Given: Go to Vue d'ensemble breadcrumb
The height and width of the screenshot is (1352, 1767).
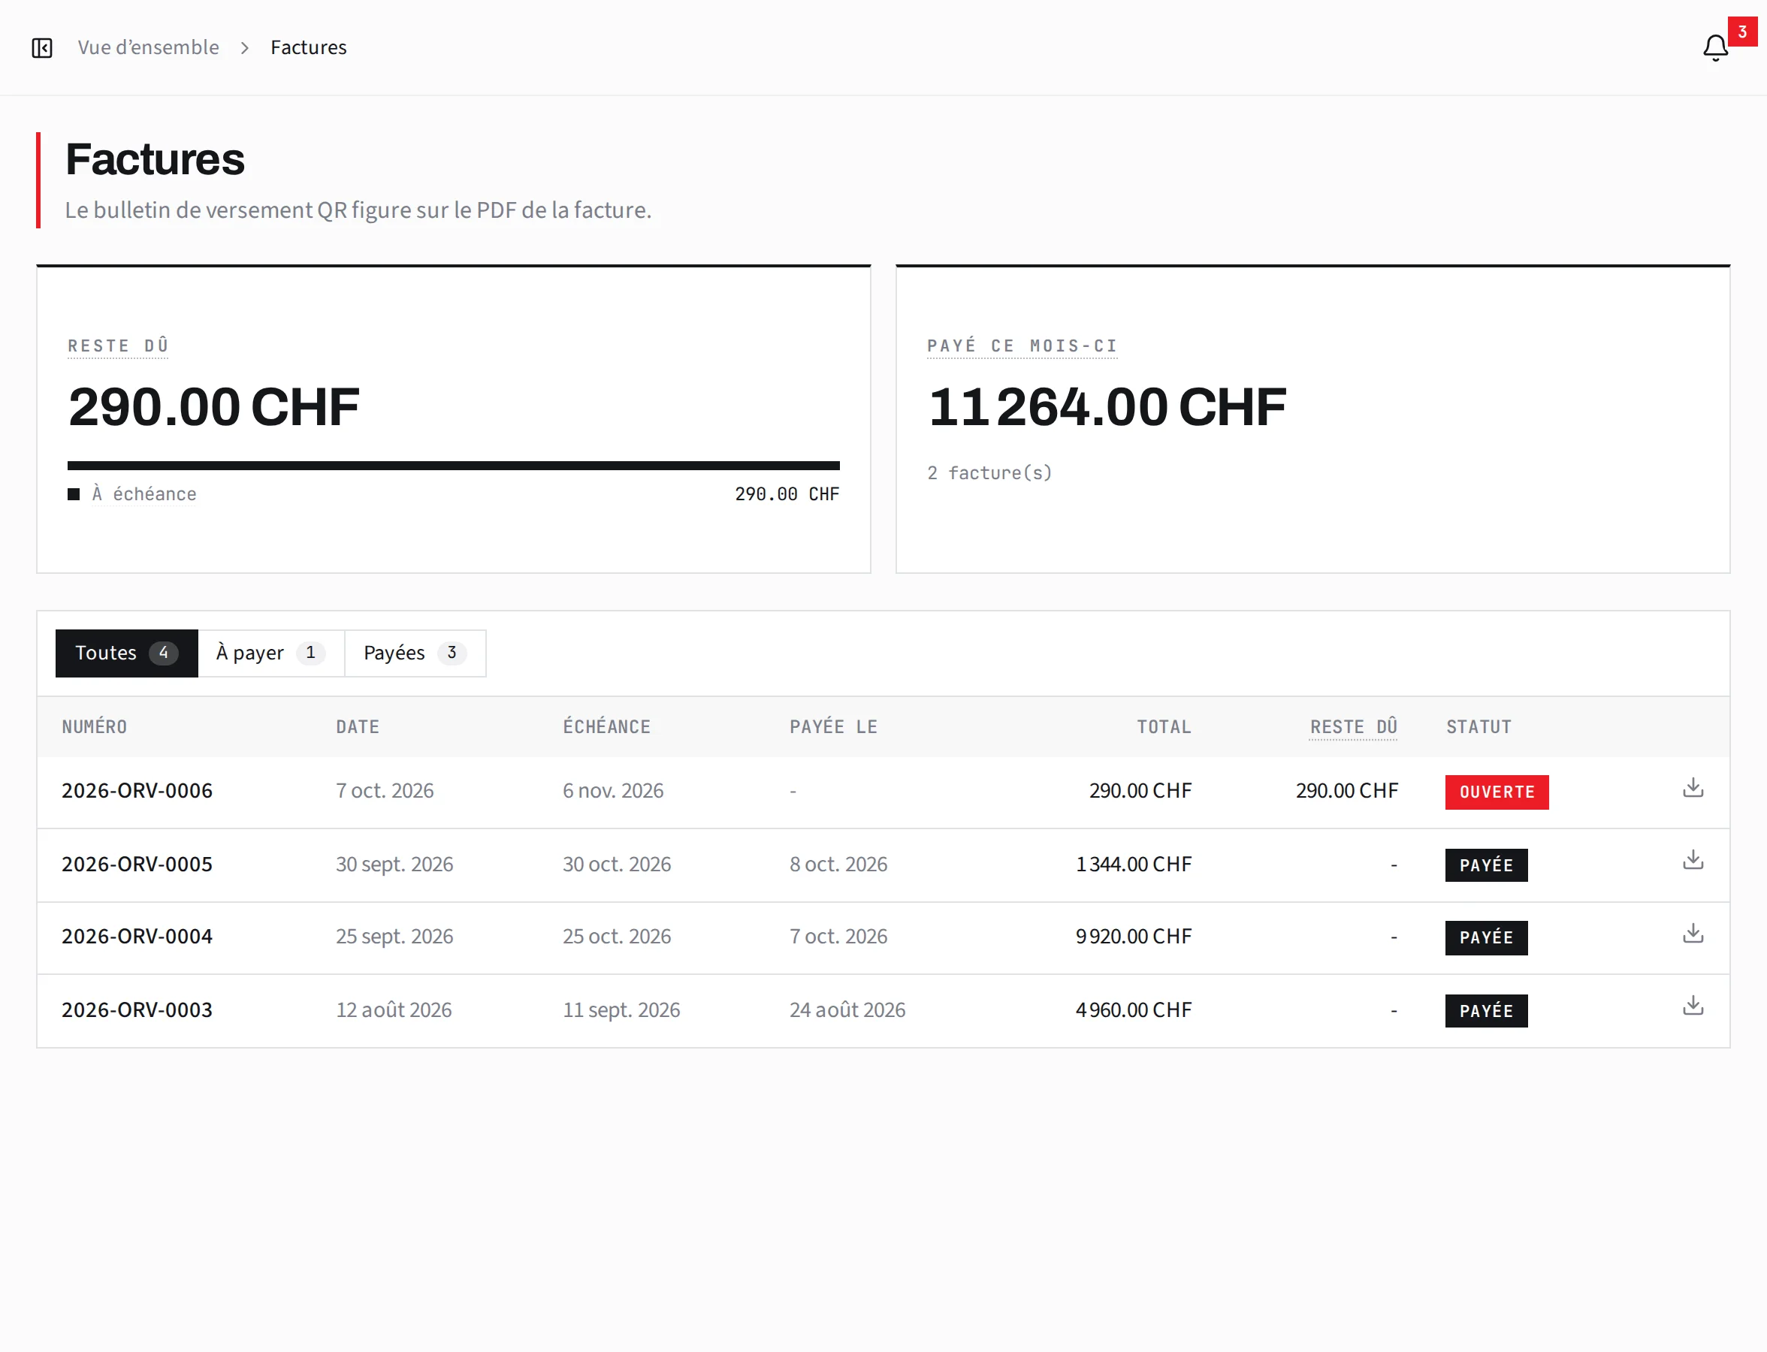Looking at the screenshot, I should pos(148,47).
